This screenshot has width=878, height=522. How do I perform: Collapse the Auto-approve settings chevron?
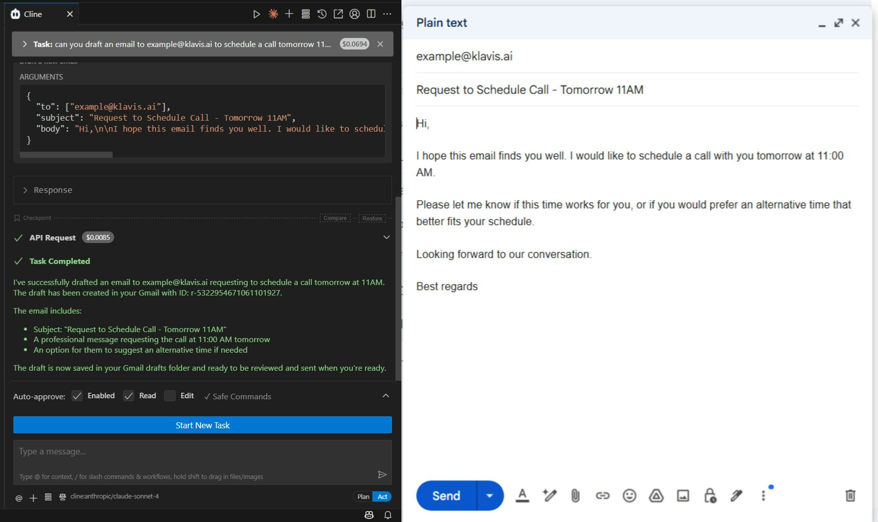coord(385,396)
